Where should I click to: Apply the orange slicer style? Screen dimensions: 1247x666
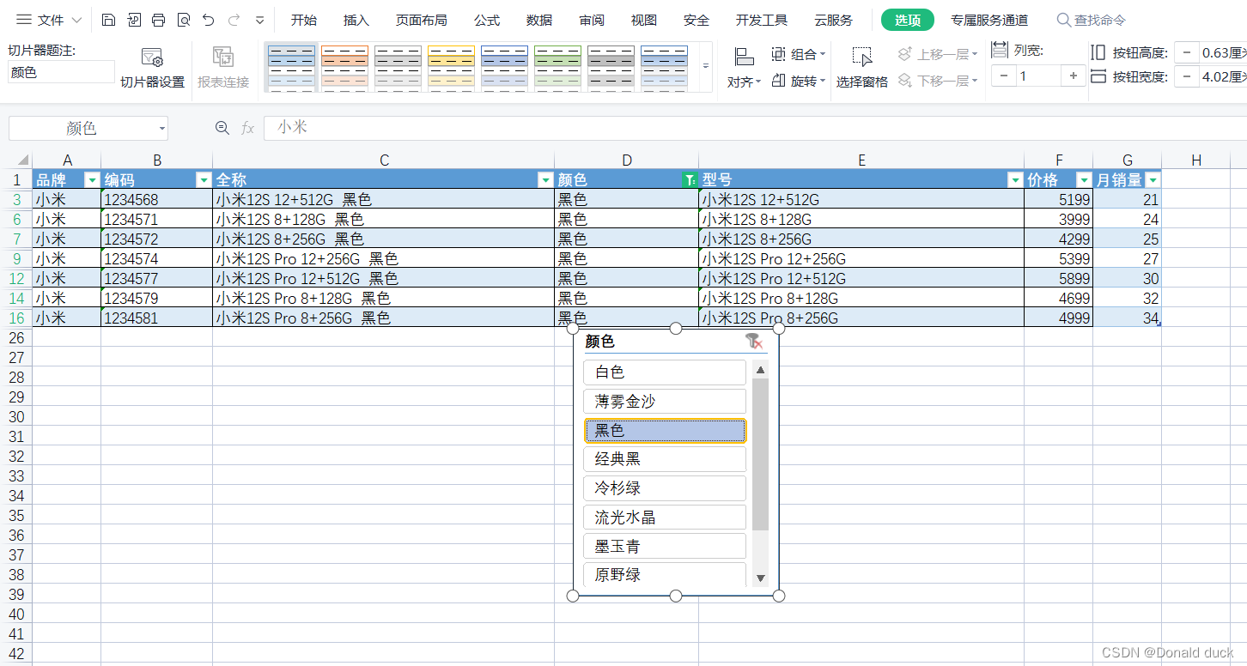[344, 68]
